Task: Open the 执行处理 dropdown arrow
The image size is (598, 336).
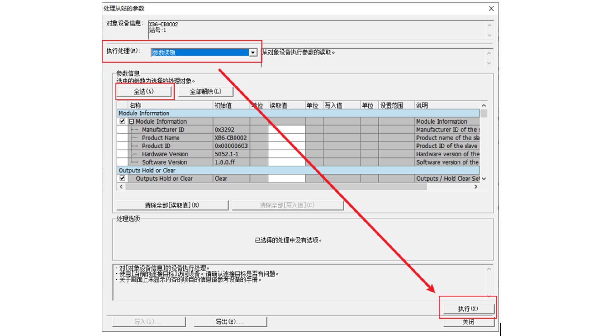Action: click(x=253, y=53)
